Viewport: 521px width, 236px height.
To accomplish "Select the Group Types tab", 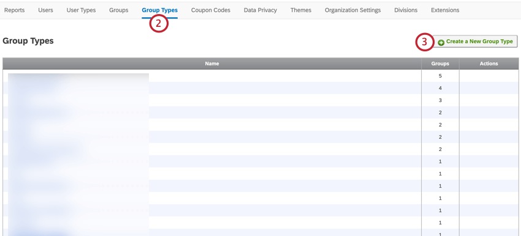I will pos(159,10).
